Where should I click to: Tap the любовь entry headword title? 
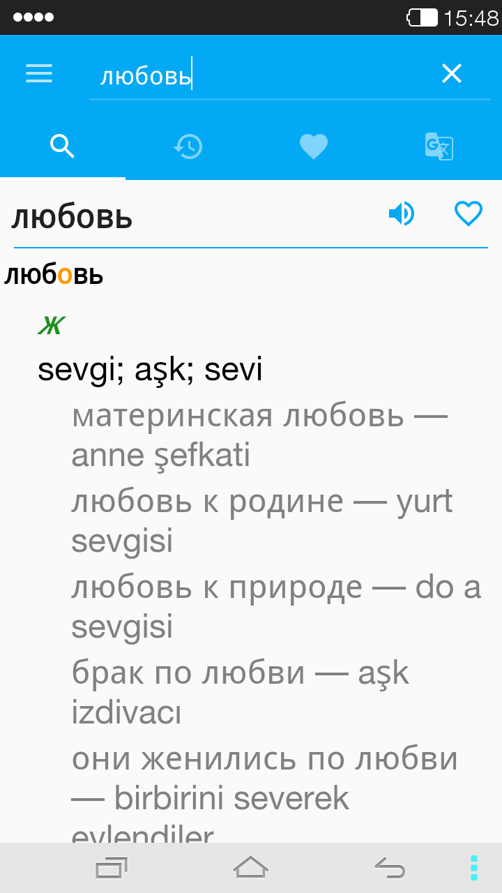(72, 218)
